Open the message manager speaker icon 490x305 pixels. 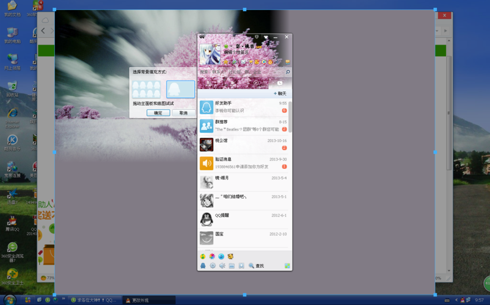[222, 266]
